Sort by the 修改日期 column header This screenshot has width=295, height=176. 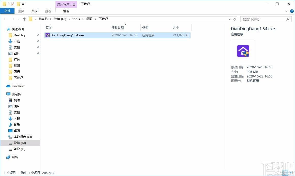click(125, 28)
